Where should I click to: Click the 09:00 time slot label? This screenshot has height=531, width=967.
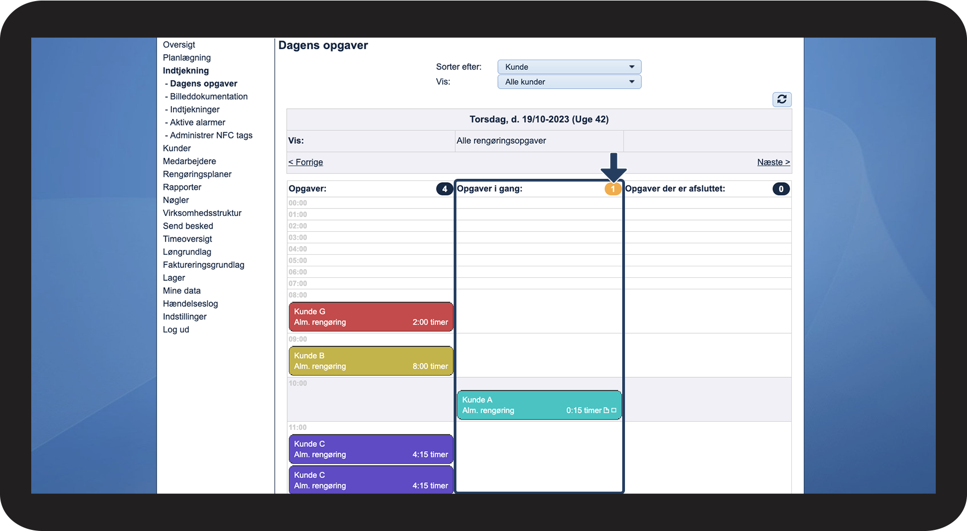[298, 339]
